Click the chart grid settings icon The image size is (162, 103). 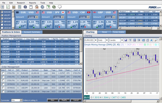(x=135, y=40)
